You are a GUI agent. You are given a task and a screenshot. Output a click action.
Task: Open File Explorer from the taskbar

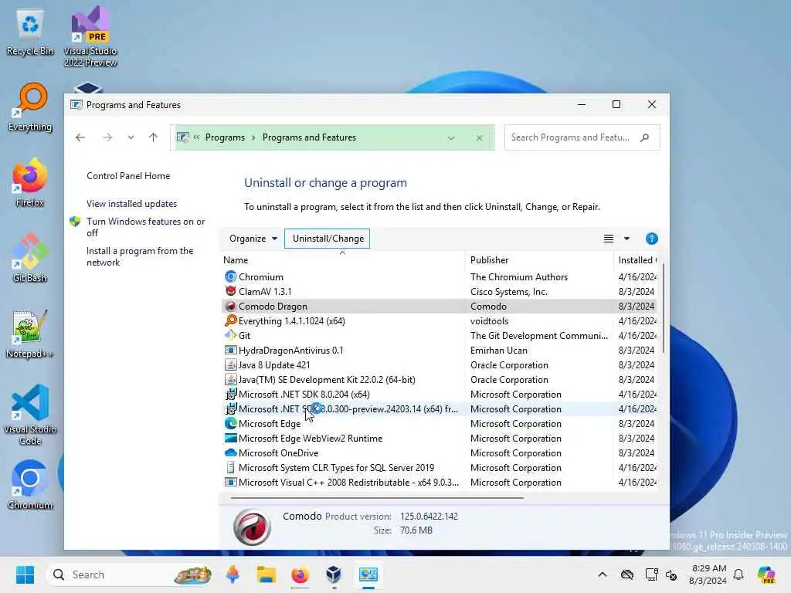[x=266, y=574]
